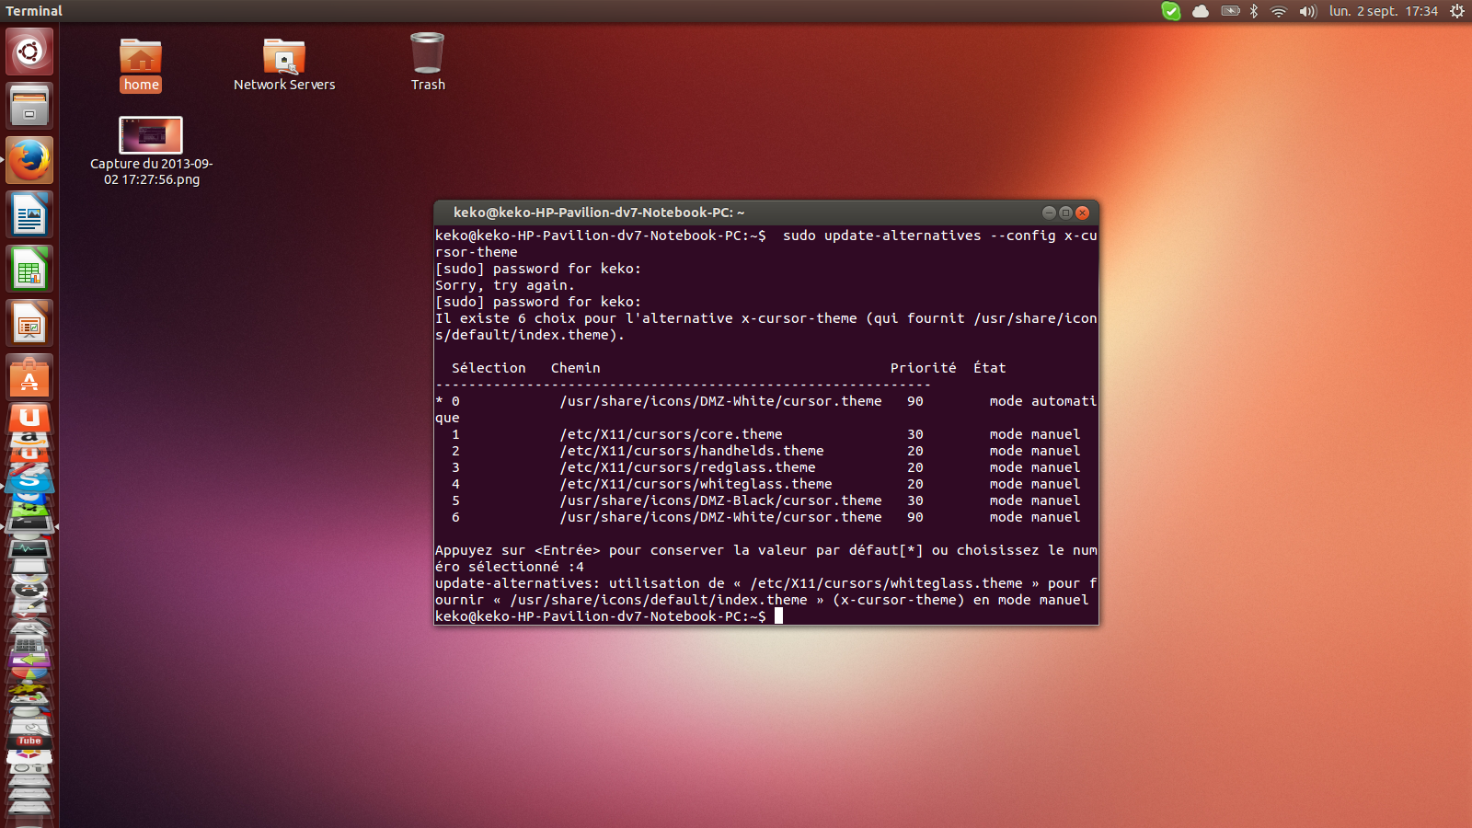Click the final terminal prompt cursor
This screenshot has width=1472, height=828.
778,615
